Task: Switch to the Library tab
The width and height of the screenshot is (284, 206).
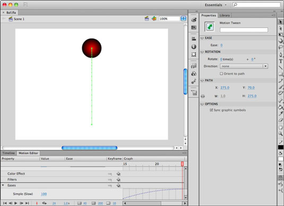Action: 225,15
